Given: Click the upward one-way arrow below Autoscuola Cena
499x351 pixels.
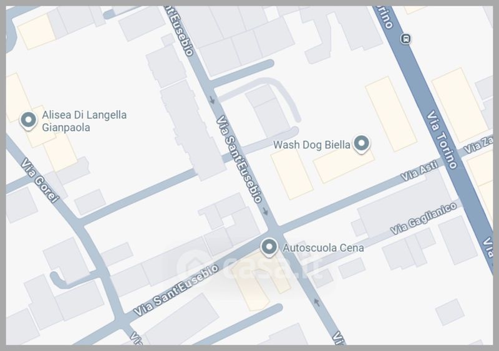Looking at the screenshot, I should coord(316,302).
